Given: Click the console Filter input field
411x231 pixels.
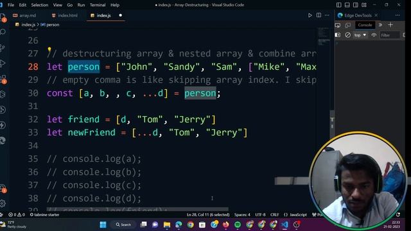Looking at the screenshot, I should 390,35.
